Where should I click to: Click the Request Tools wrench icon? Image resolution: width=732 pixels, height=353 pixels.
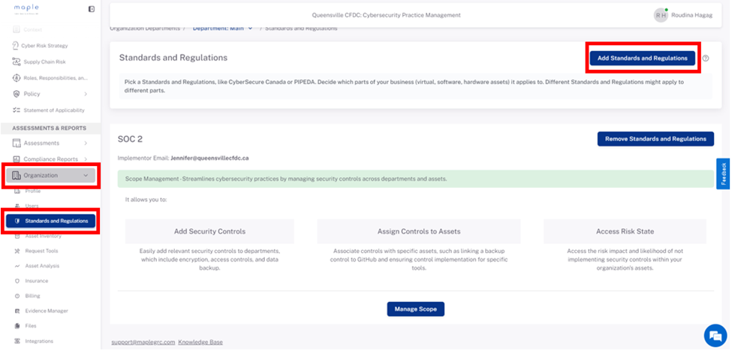click(x=17, y=251)
